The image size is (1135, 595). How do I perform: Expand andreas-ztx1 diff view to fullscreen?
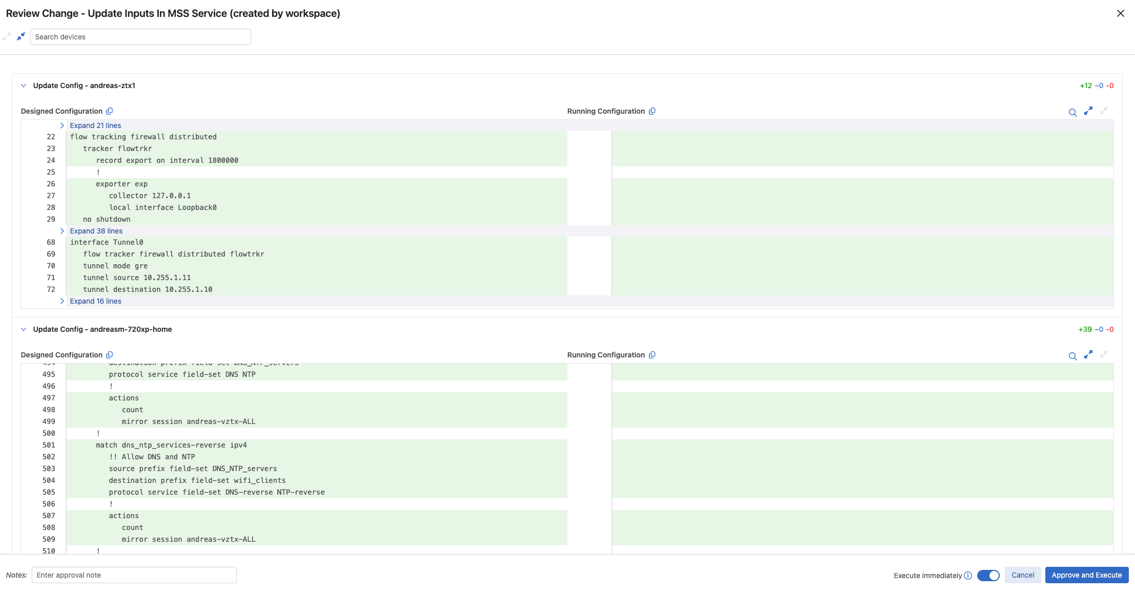point(1088,111)
